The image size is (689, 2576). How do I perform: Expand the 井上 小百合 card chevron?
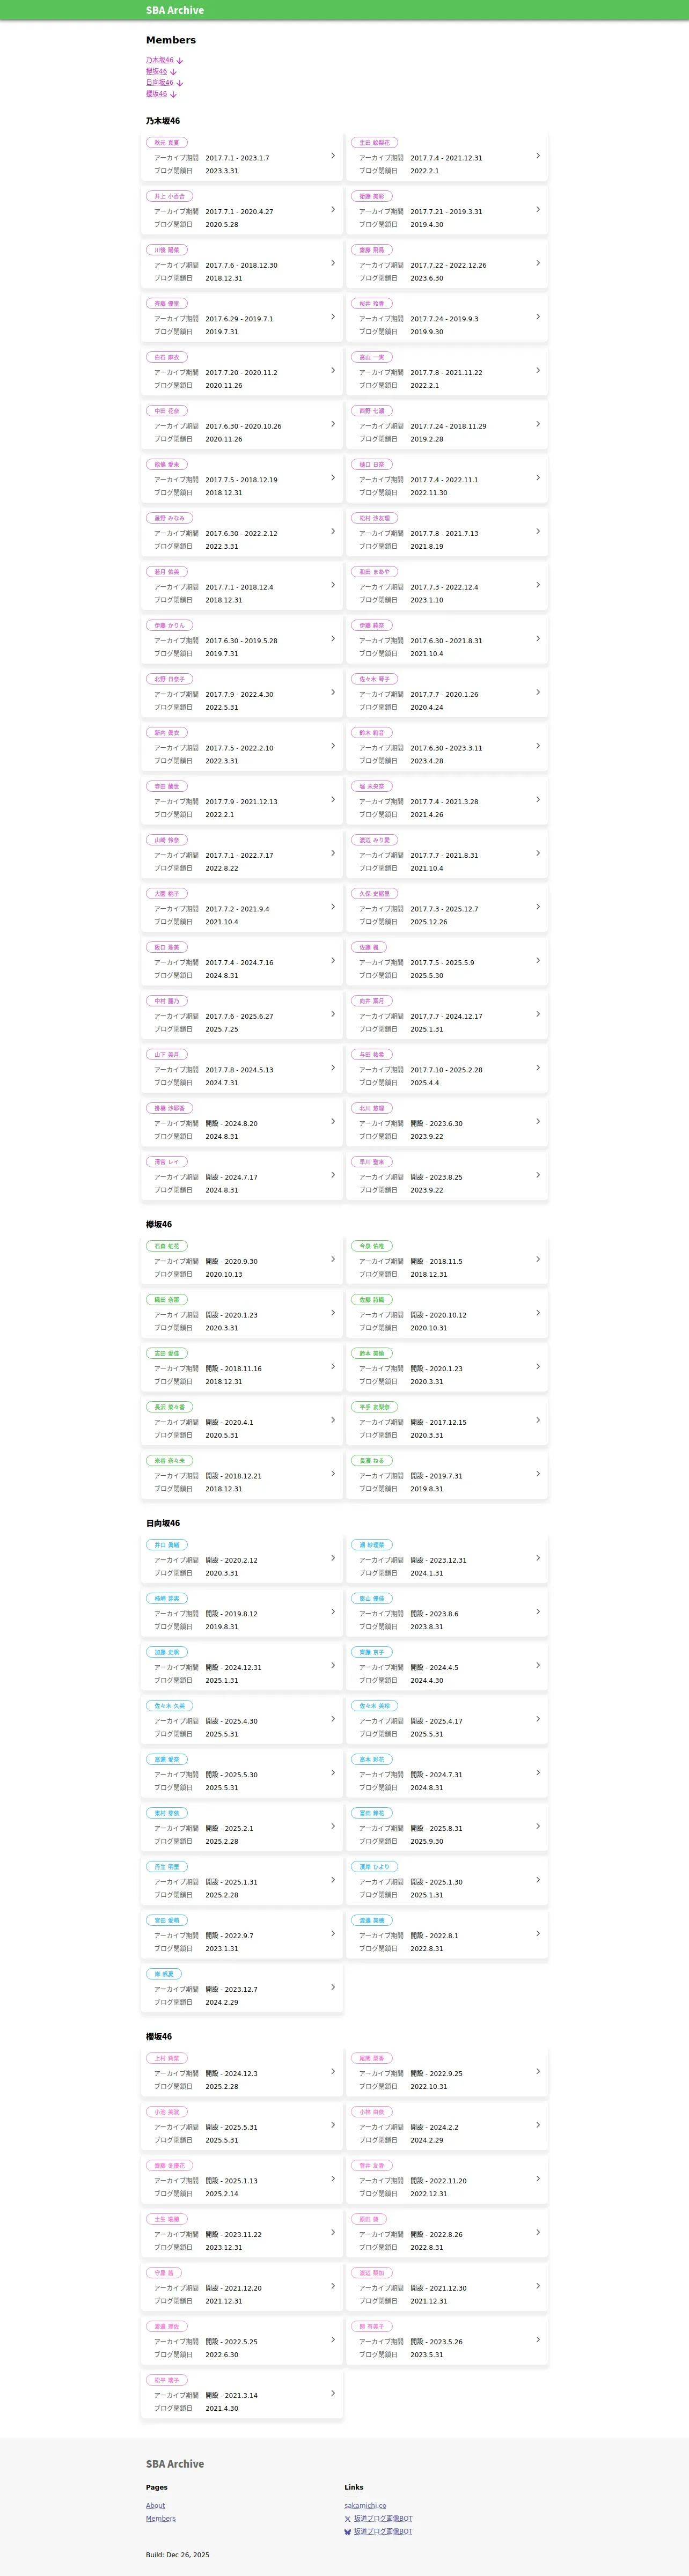[333, 210]
